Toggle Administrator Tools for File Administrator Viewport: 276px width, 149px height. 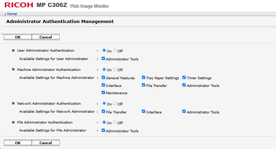pos(103,131)
